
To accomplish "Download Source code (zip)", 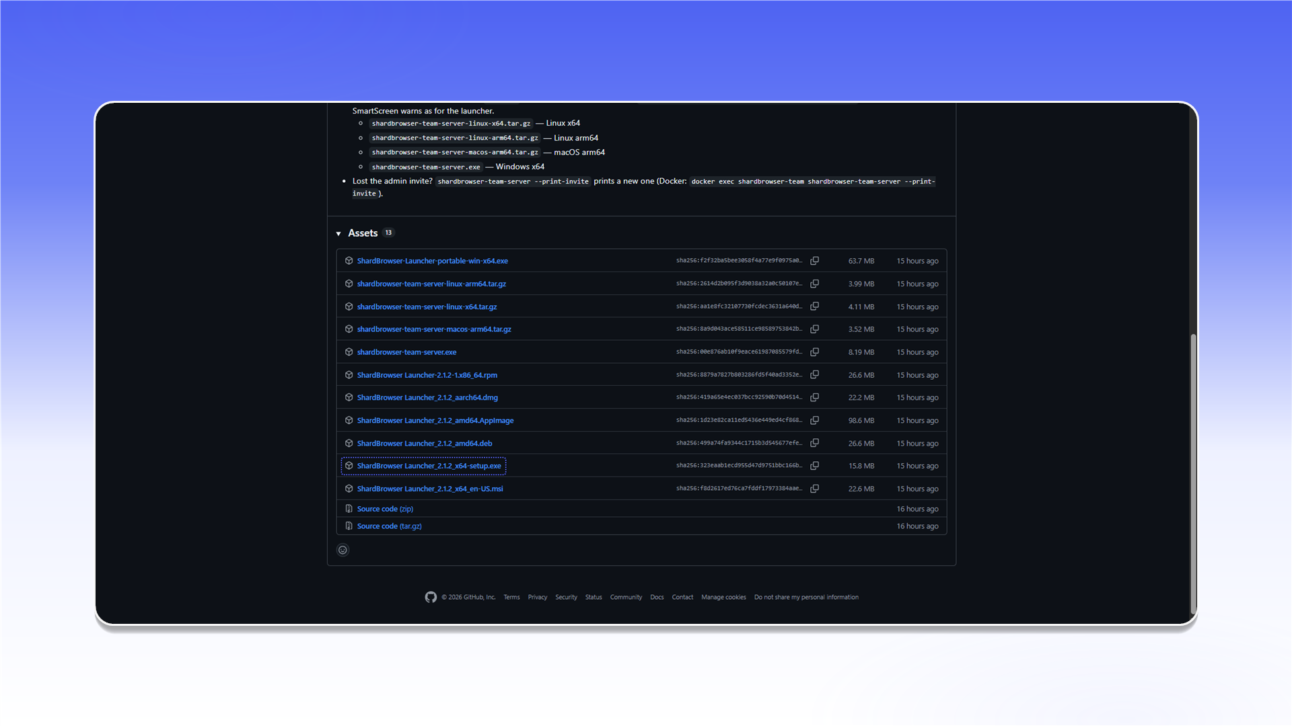I will [x=385, y=509].
